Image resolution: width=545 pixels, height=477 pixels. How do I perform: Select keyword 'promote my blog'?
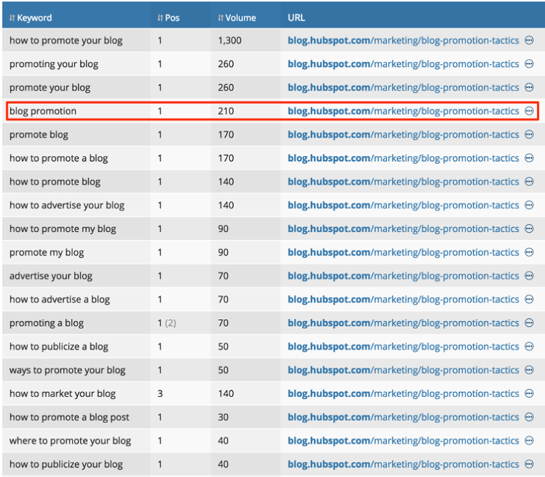click(47, 252)
